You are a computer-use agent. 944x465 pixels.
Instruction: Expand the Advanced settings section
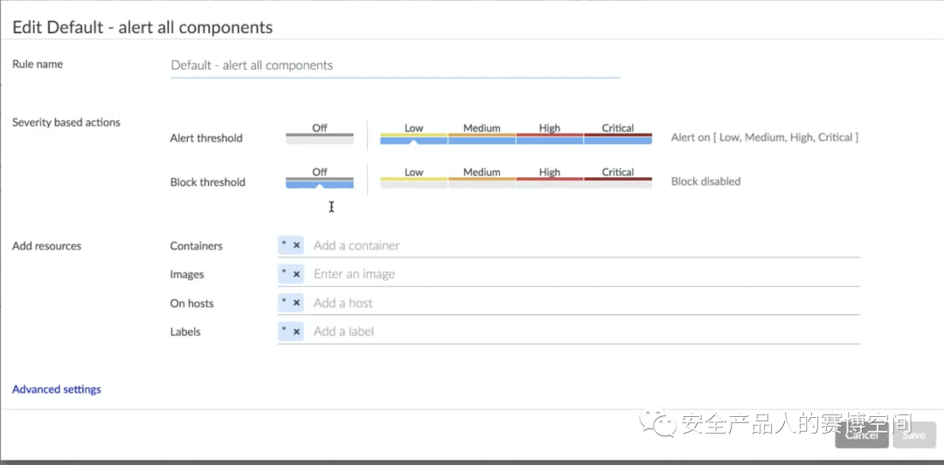[x=57, y=389]
